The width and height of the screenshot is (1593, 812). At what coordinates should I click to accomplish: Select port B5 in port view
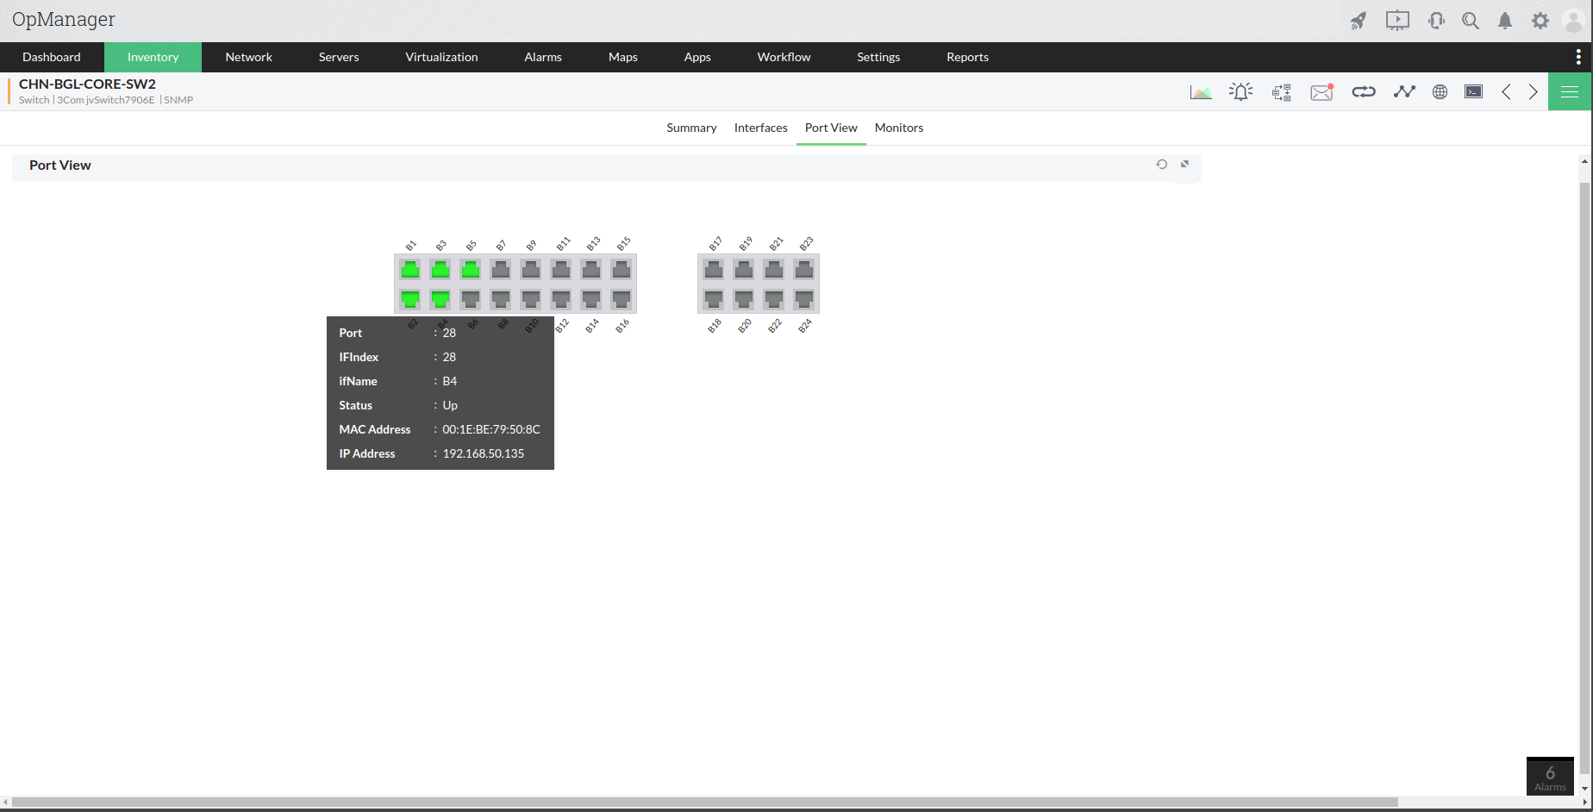coord(471,270)
